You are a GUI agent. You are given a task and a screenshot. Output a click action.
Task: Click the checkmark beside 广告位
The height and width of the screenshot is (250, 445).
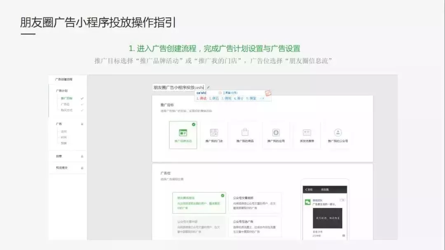pyautogui.click(x=82, y=105)
